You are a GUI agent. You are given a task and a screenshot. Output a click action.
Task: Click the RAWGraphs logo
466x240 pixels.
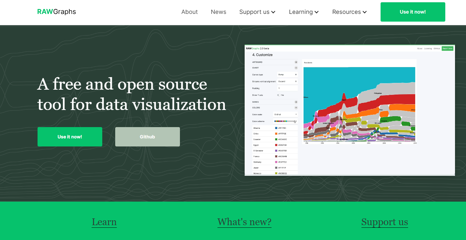(57, 12)
